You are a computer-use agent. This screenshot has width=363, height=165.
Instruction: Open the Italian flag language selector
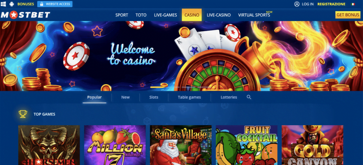353,4
